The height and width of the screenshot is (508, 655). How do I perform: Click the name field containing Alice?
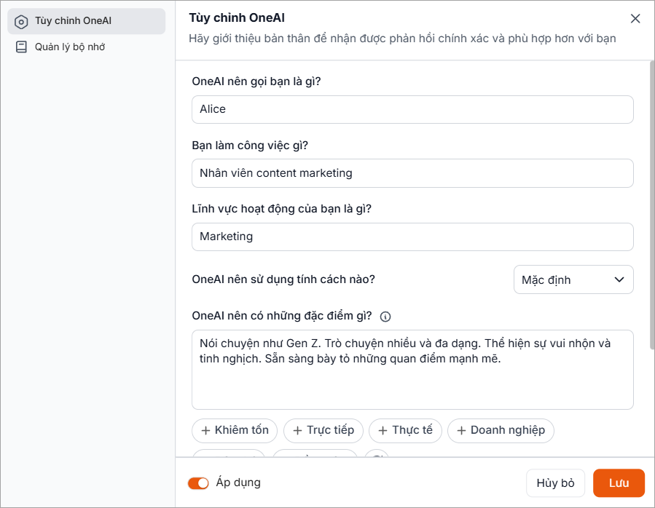click(412, 109)
